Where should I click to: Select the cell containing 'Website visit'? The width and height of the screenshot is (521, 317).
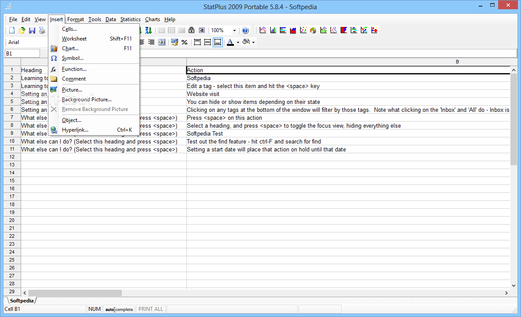[x=348, y=94]
